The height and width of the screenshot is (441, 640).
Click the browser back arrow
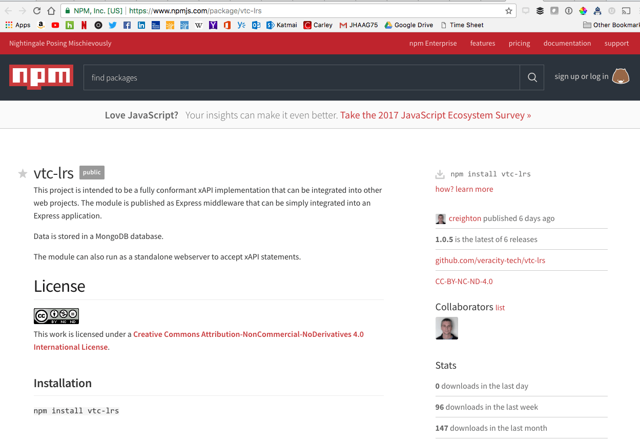[x=8, y=11]
